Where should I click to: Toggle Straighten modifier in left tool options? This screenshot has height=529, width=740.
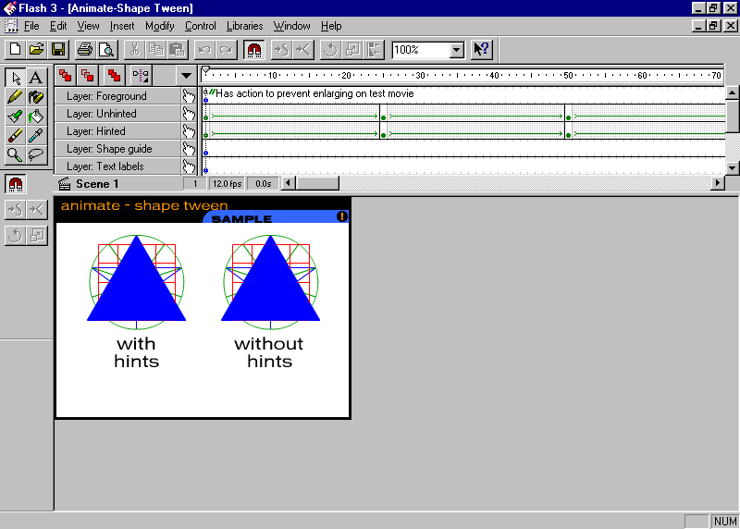click(x=36, y=210)
